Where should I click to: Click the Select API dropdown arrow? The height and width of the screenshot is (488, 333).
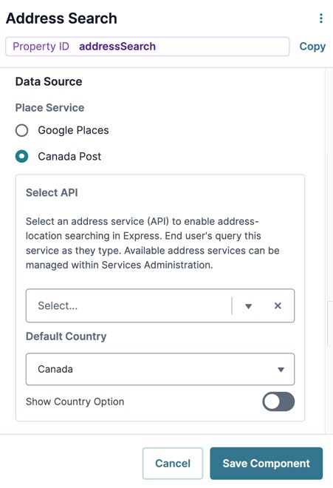coord(248,306)
